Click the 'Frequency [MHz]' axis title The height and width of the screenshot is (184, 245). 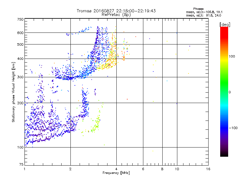point(116,173)
